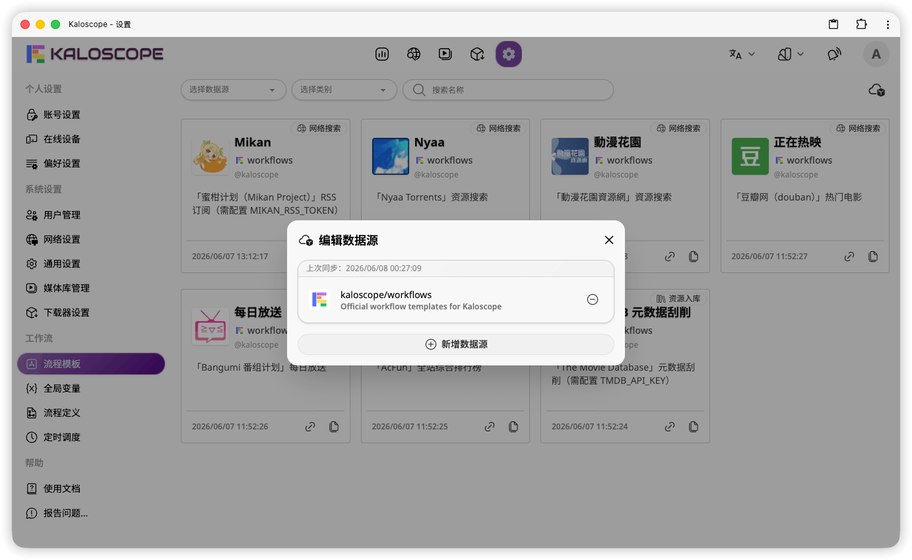The image size is (912, 560).
Task: Open 网络设置 in sidebar
Action: pos(91,239)
